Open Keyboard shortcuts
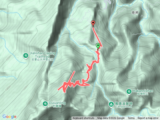The height and width of the screenshot is (120, 160). point(83,118)
